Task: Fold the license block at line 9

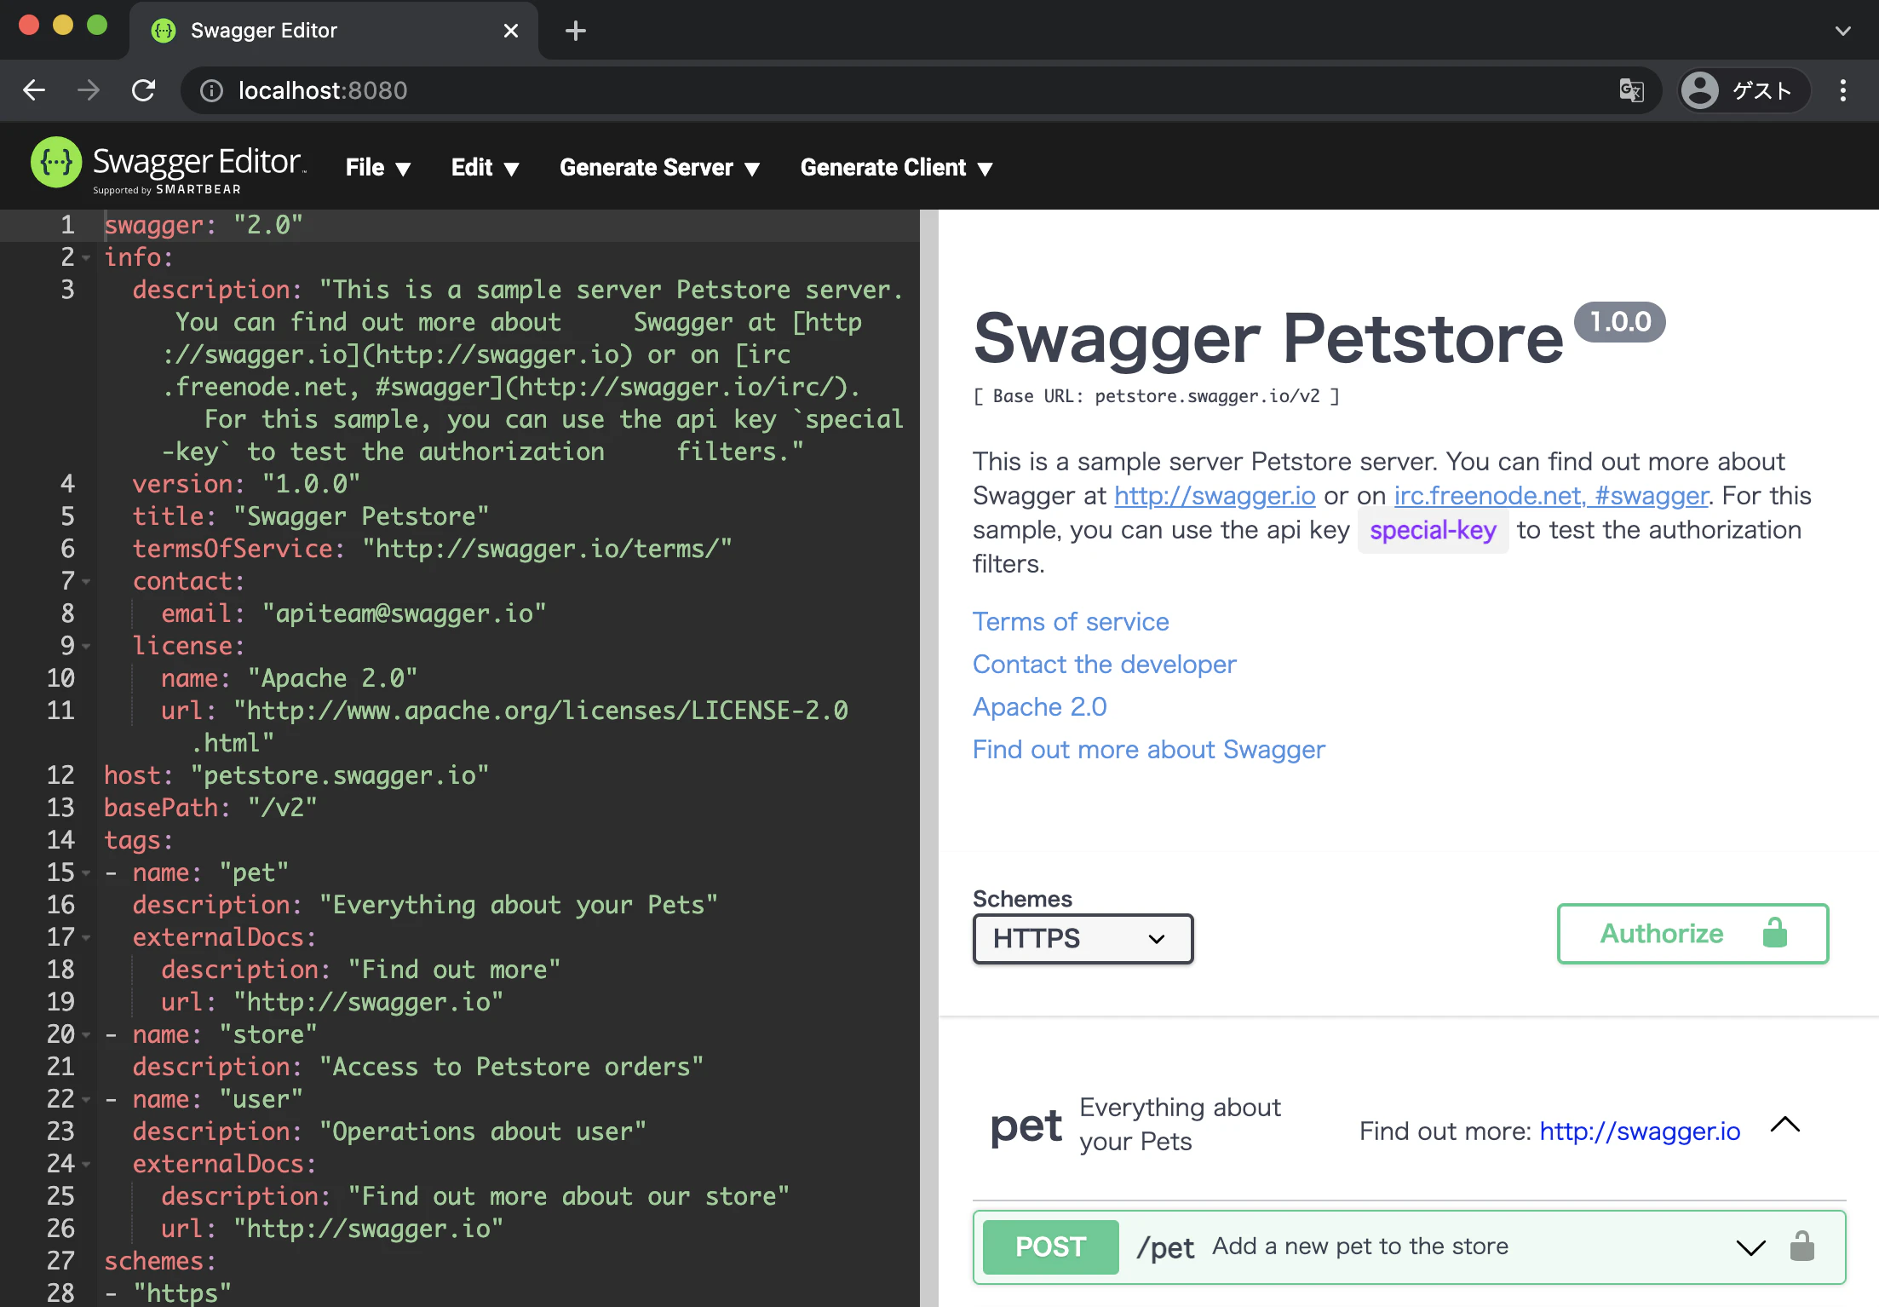Action: coord(86,646)
